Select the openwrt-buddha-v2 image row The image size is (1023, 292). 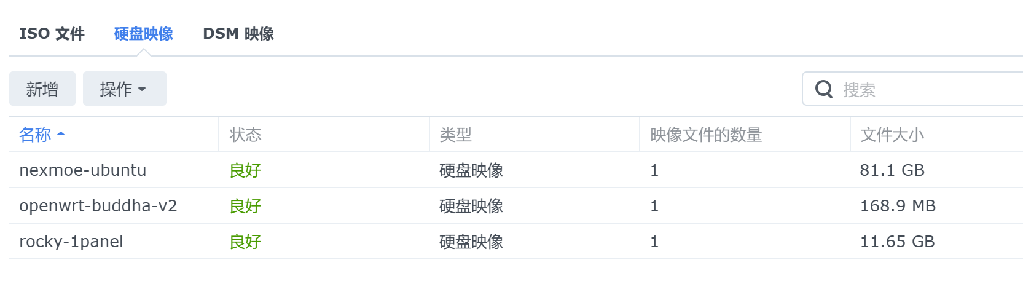pyautogui.click(x=516, y=206)
